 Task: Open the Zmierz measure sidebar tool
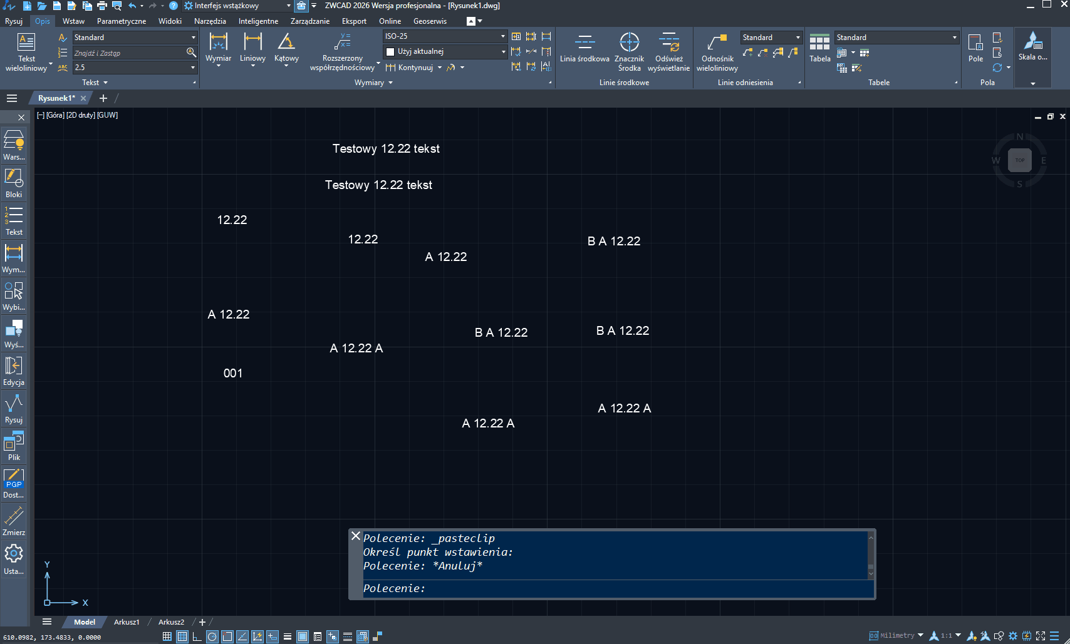14,521
